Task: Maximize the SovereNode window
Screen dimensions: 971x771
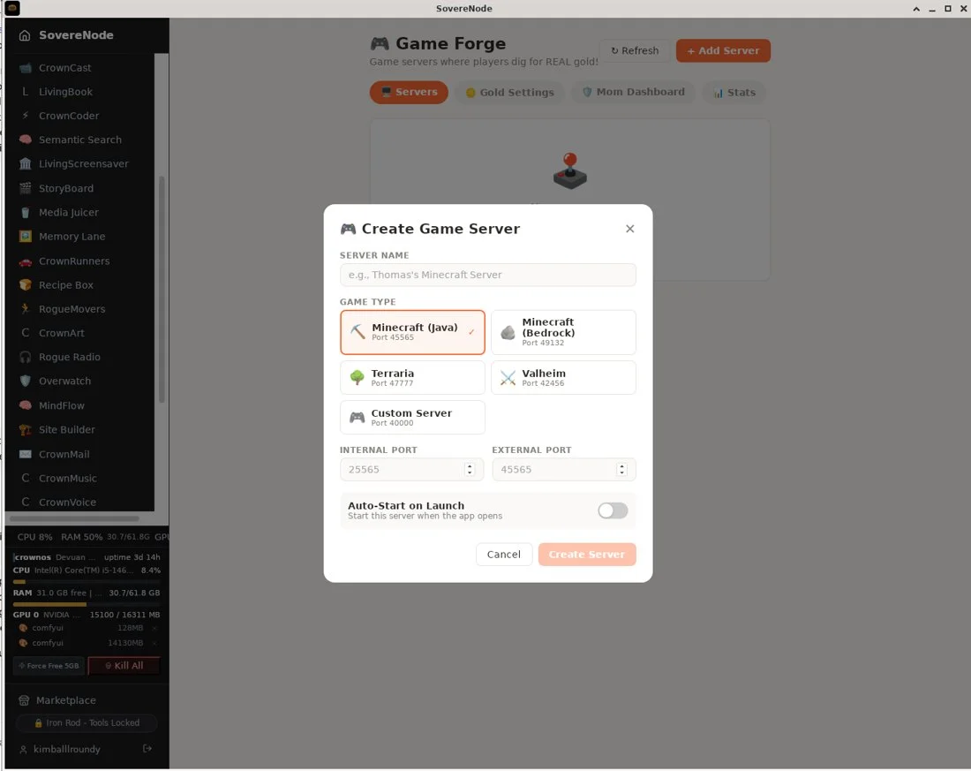Action: point(947,9)
